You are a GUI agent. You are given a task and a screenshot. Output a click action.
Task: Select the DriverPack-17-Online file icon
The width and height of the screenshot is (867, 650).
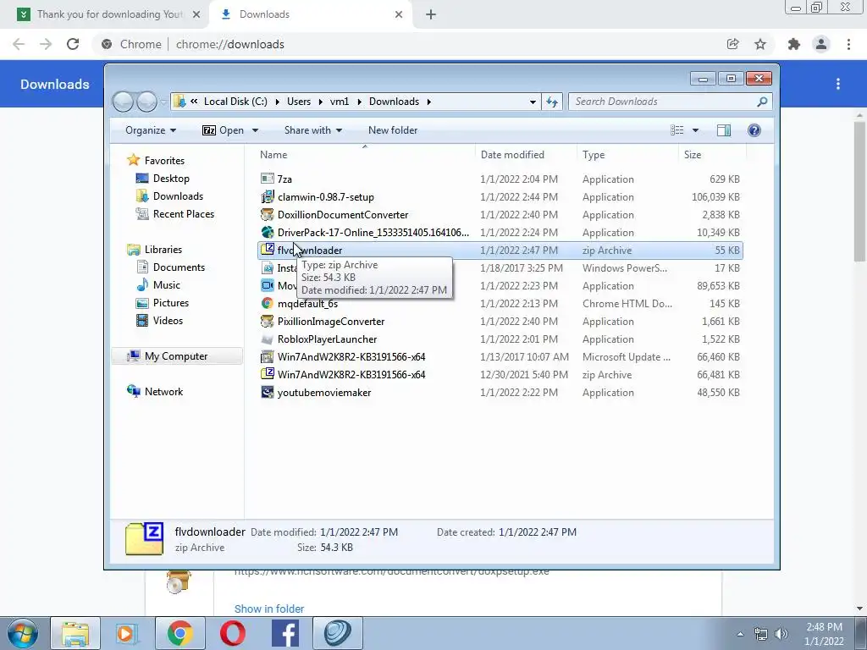point(267,232)
